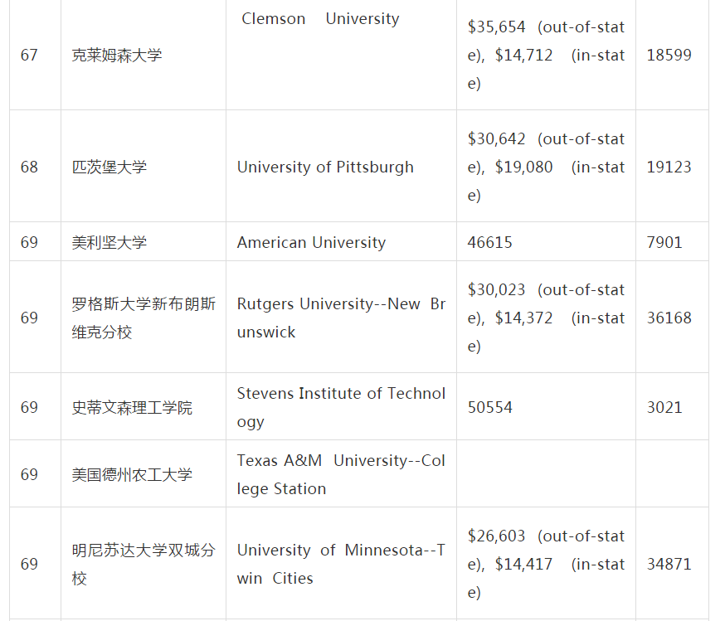The image size is (725, 621).
Task: Select American University tuition 46615
Action: [490, 242]
